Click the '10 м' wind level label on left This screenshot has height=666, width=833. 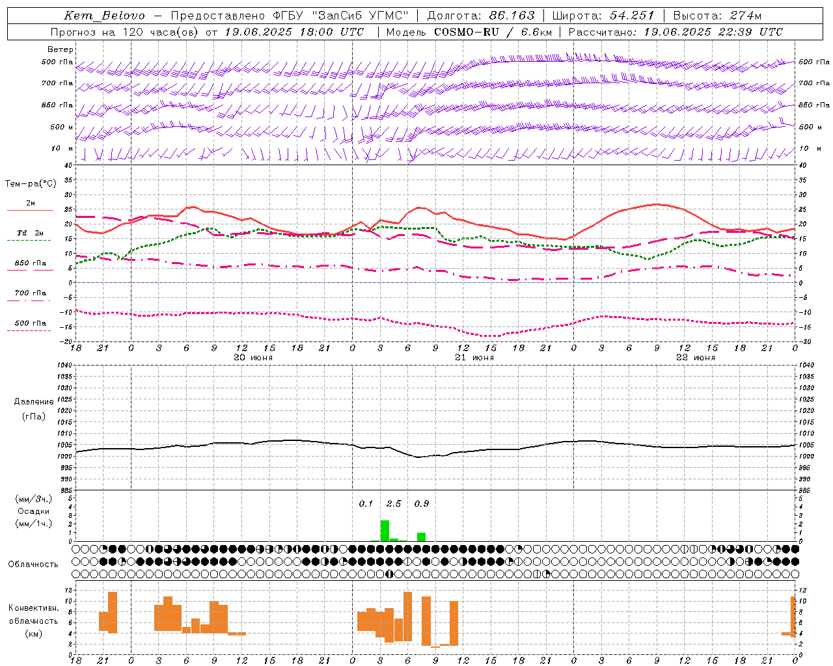point(62,148)
